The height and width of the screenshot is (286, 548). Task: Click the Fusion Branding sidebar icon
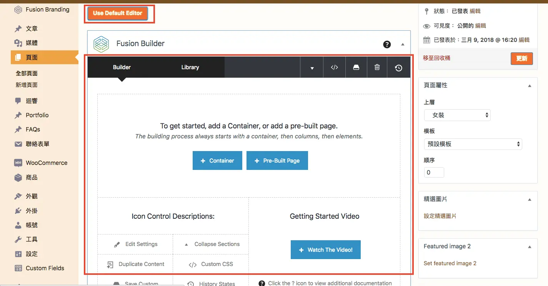[18, 10]
